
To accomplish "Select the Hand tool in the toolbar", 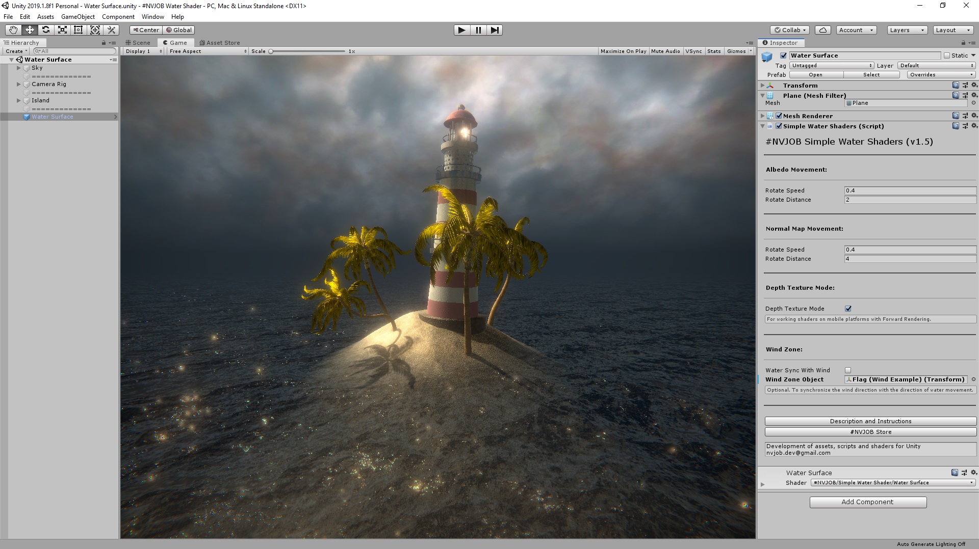I will 13,30.
